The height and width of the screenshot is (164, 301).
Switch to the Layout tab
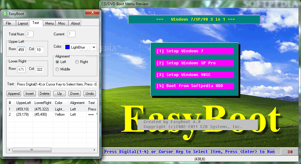point(23,23)
